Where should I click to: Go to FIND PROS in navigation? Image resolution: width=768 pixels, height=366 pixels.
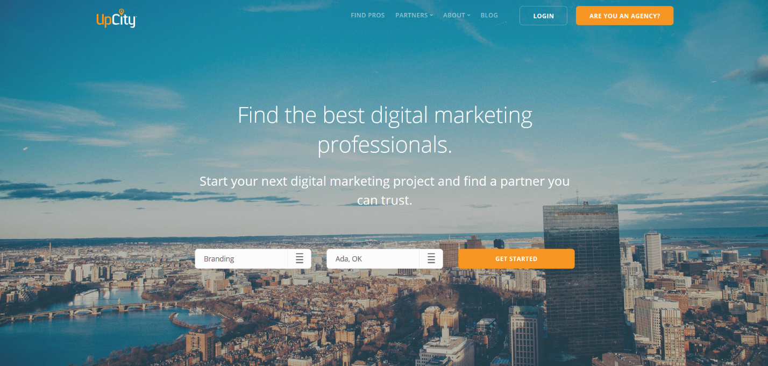[x=368, y=16]
